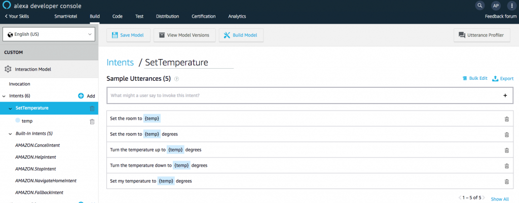
Task: Select AMAZON.HelpIntent
Action: (x=35, y=157)
